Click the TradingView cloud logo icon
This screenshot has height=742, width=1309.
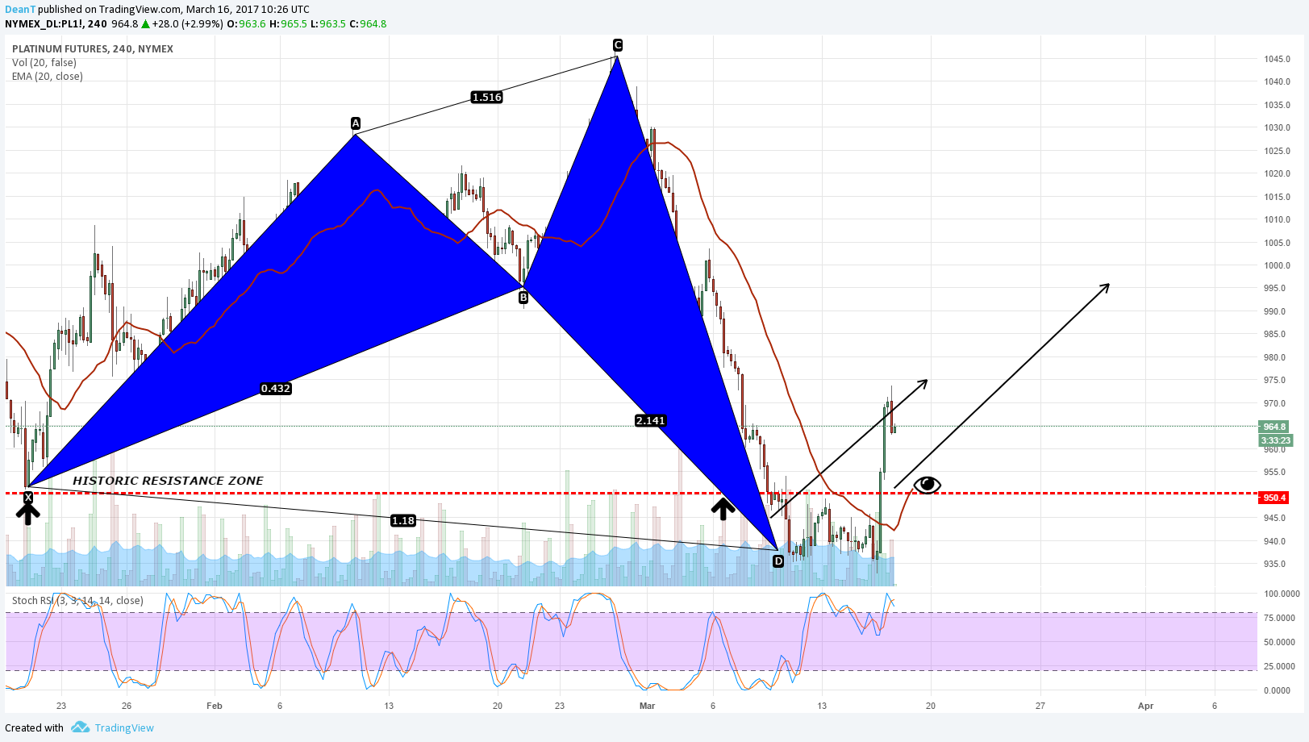(80, 727)
